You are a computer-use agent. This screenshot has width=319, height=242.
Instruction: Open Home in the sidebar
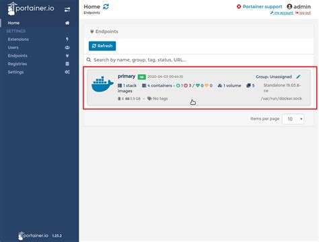13,23
